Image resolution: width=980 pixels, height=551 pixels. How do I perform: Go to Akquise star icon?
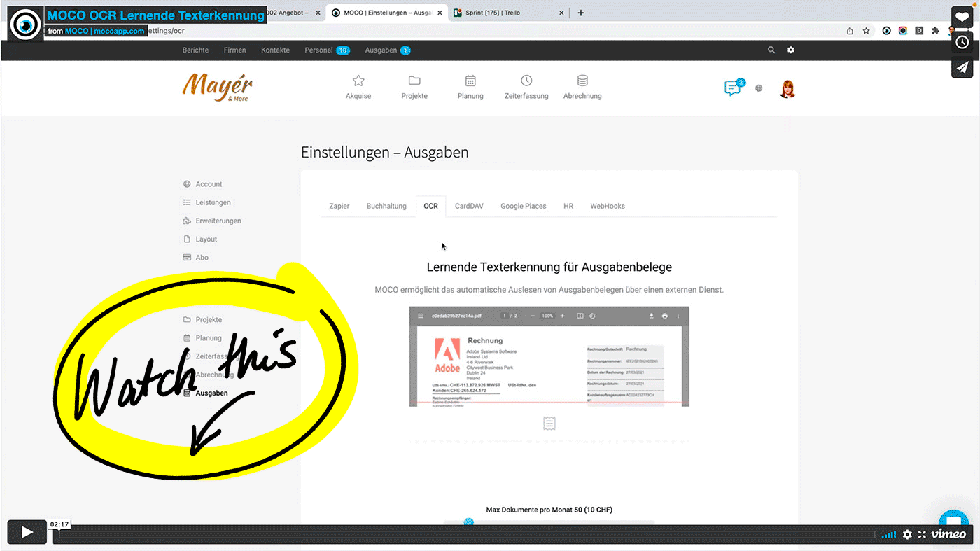pos(358,87)
